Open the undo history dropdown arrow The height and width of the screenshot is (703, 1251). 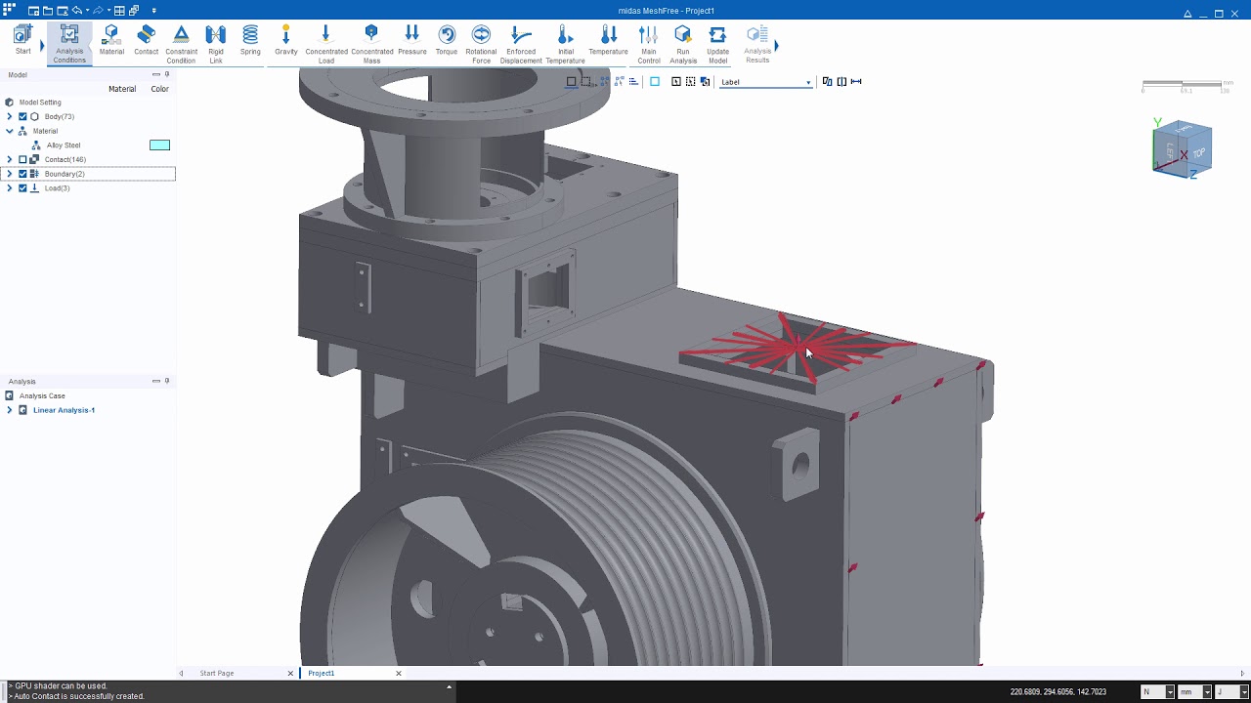pyautogui.click(x=86, y=11)
